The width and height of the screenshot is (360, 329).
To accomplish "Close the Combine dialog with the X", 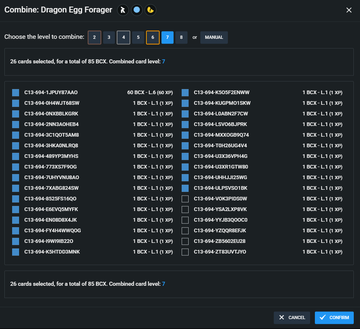I will pyautogui.click(x=349, y=10).
